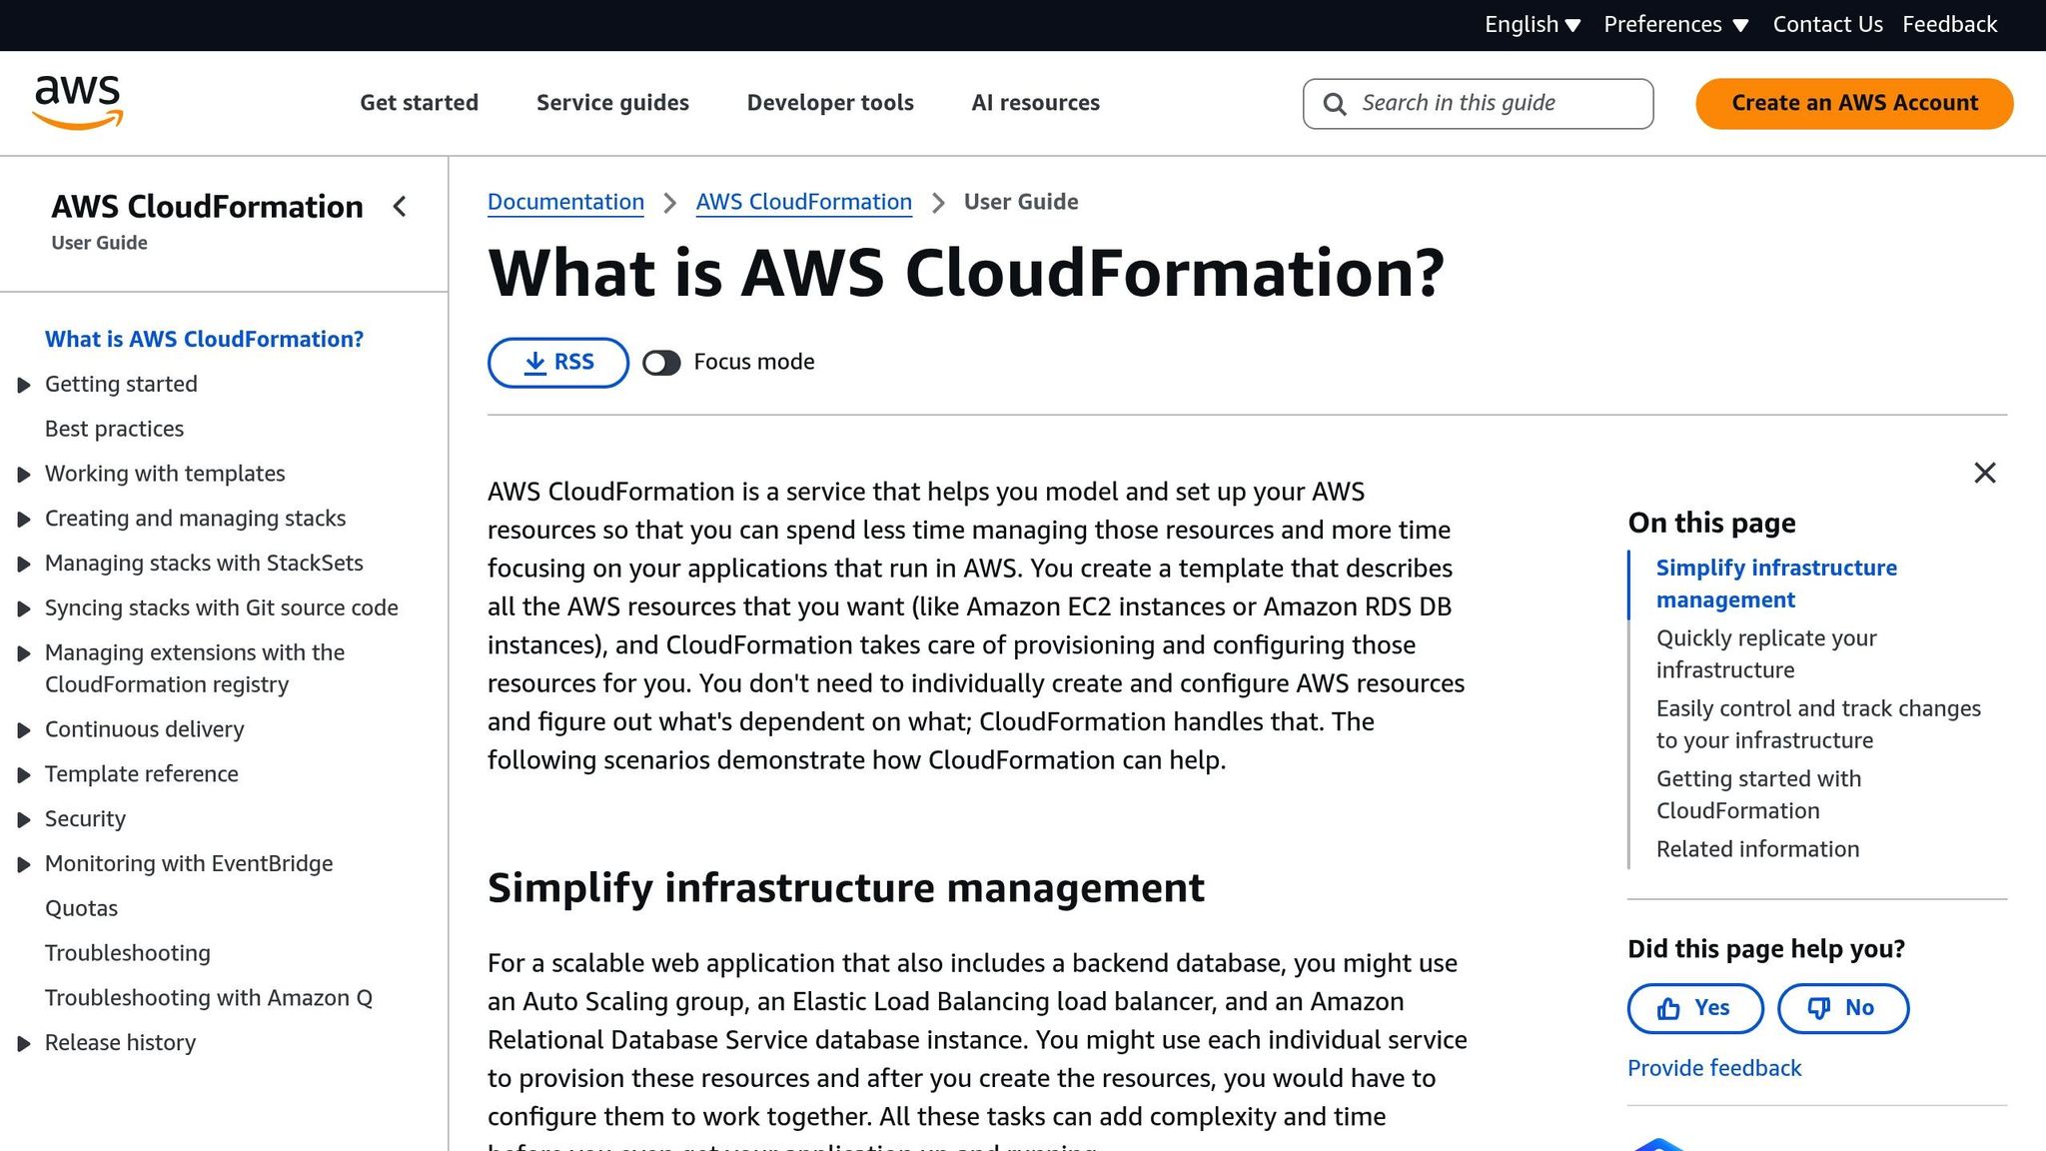Click Create an AWS Account button
The image size is (2046, 1151).
(1854, 103)
